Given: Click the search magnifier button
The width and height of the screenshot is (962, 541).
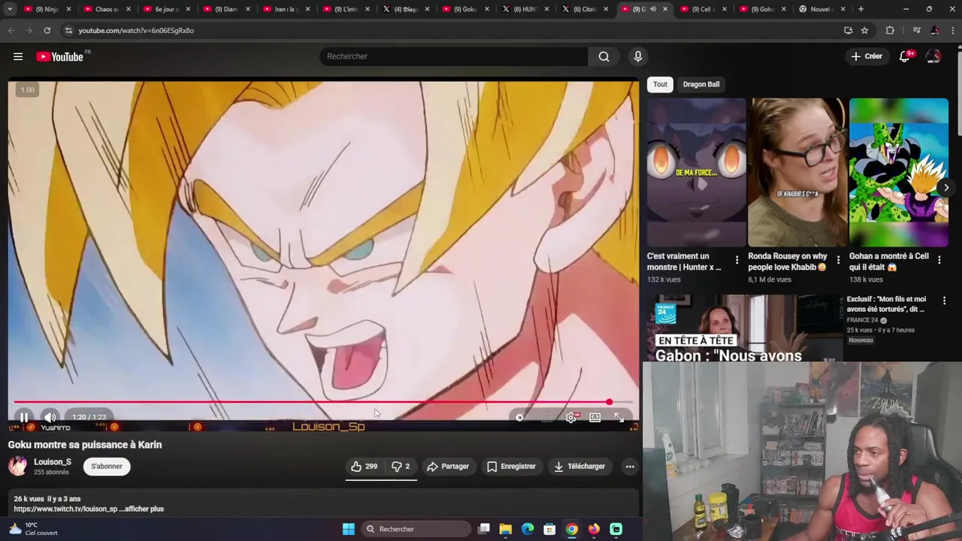Looking at the screenshot, I should tap(604, 56).
